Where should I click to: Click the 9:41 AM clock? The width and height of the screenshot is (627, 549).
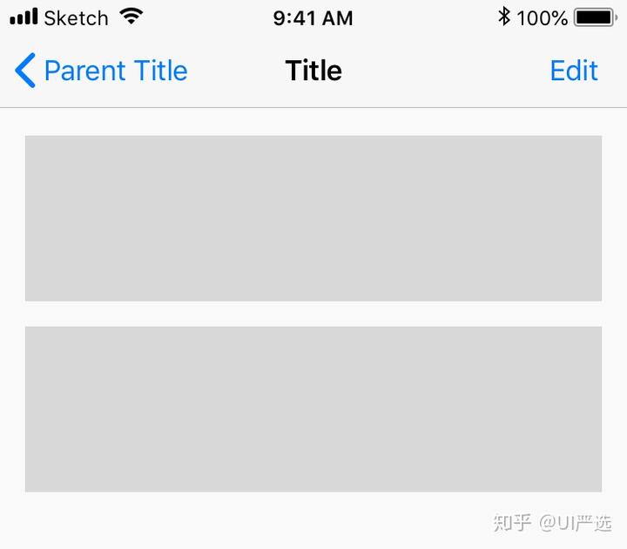313,18
